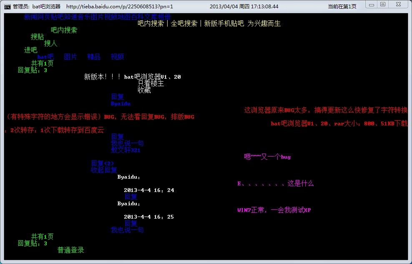Click the timestamp '2013-4-4 16:25'

pos(149,217)
